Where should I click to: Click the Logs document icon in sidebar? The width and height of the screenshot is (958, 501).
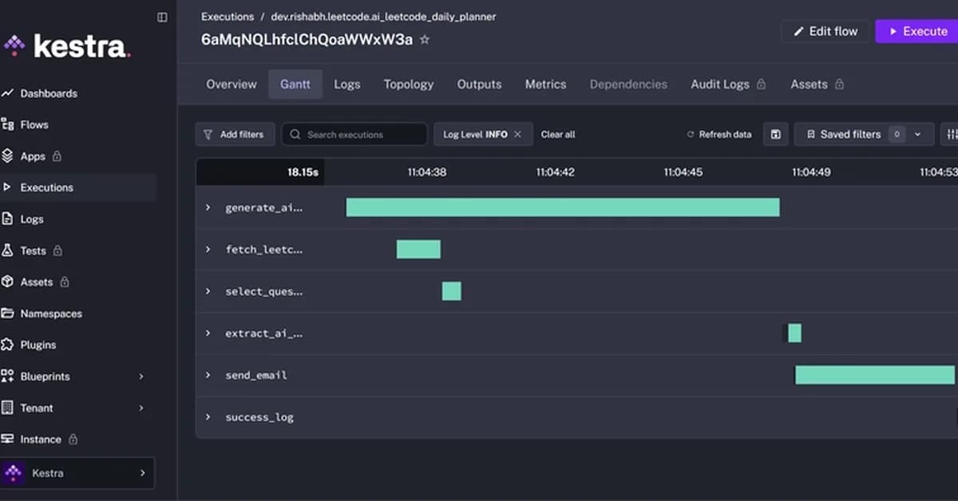(x=7, y=219)
